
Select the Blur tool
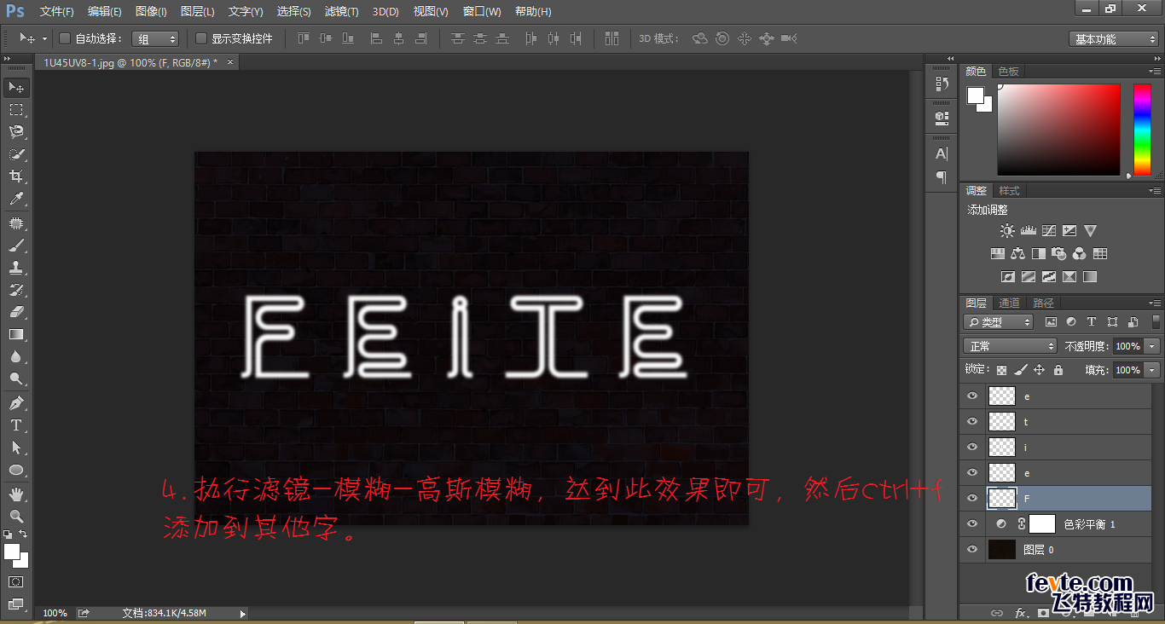(x=16, y=357)
